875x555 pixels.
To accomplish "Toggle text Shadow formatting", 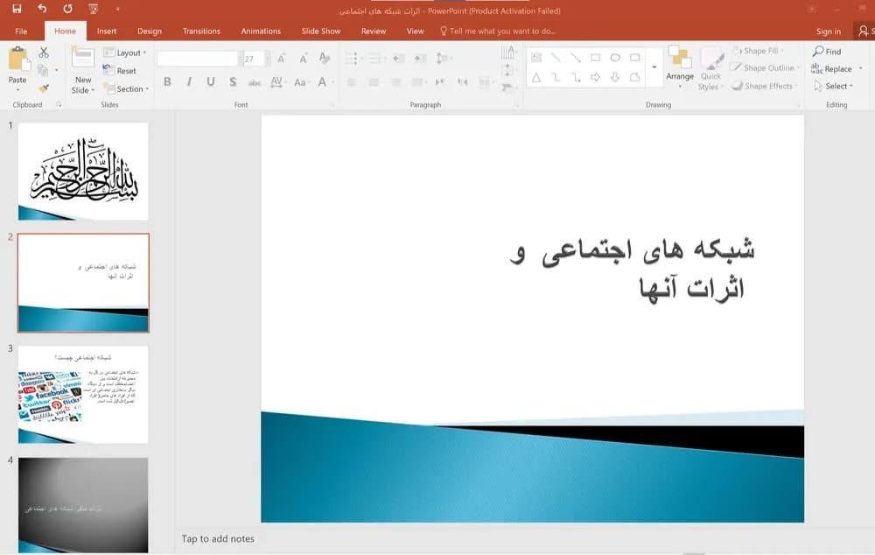I will (x=233, y=82).
